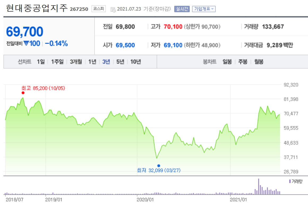Click the blue lowest price dot
Image resolution: width=308 pixels, height=203 pixels.
point(159,166)
